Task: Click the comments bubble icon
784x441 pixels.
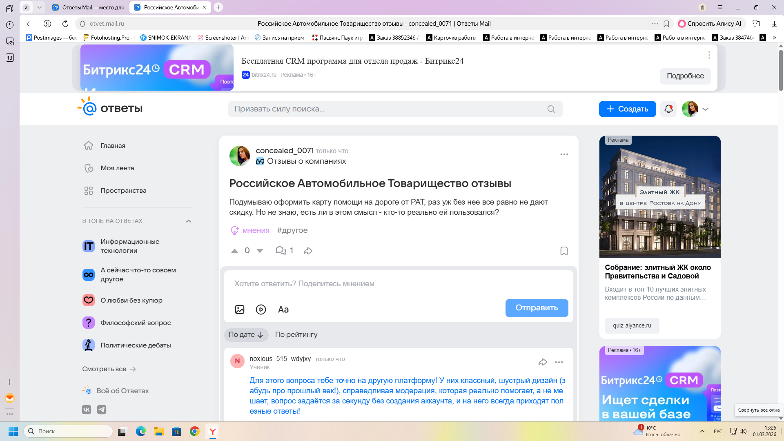Action: [281, 250]
